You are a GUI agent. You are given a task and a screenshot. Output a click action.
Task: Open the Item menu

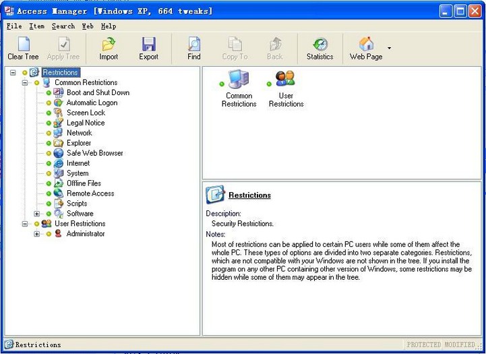pyautogui.click(x=36, y=26)
